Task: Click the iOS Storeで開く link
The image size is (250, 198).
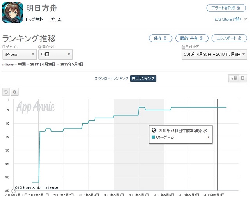Action: [x=228, y=19]
